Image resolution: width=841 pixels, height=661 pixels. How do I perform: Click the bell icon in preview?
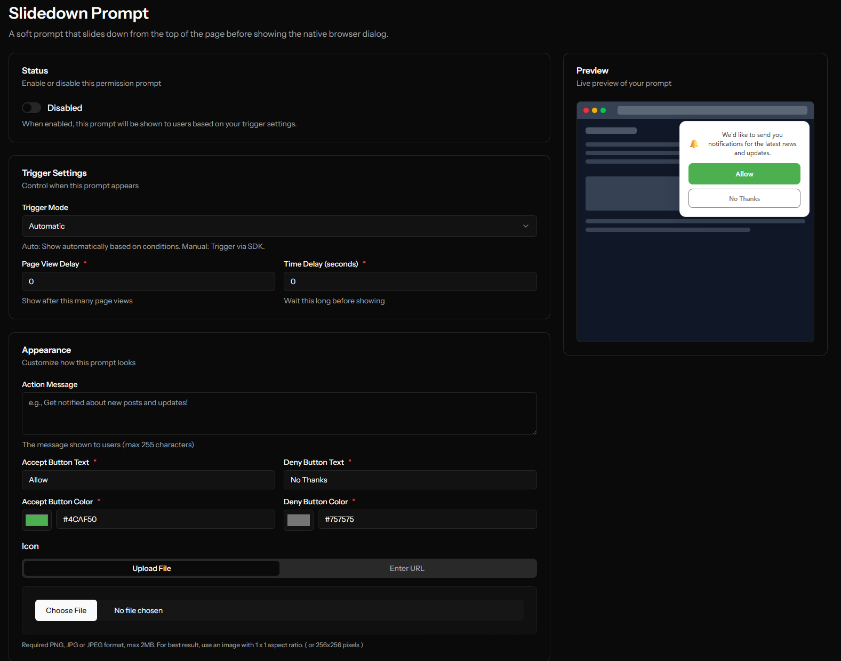(694, 144)
